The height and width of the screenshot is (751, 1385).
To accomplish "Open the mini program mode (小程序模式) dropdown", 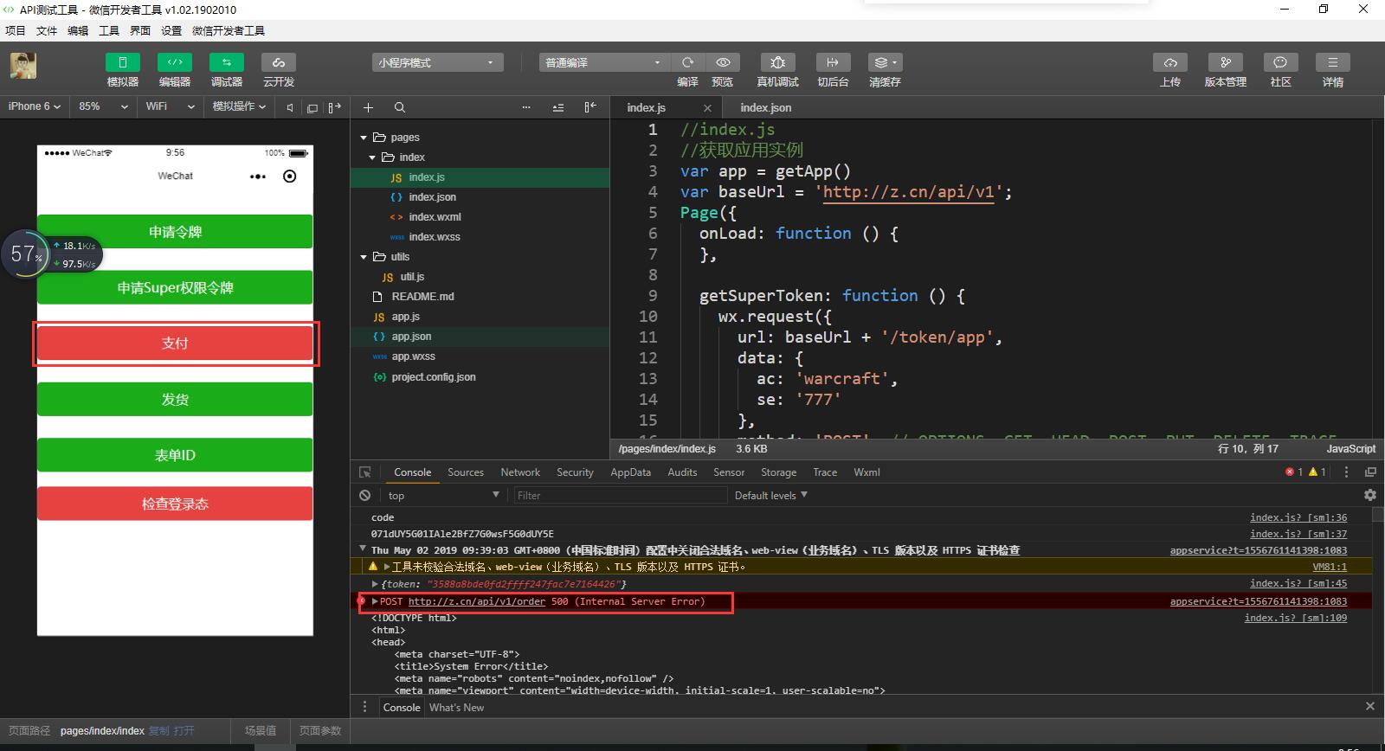I will pyautogui.click(x=436, y=63).
